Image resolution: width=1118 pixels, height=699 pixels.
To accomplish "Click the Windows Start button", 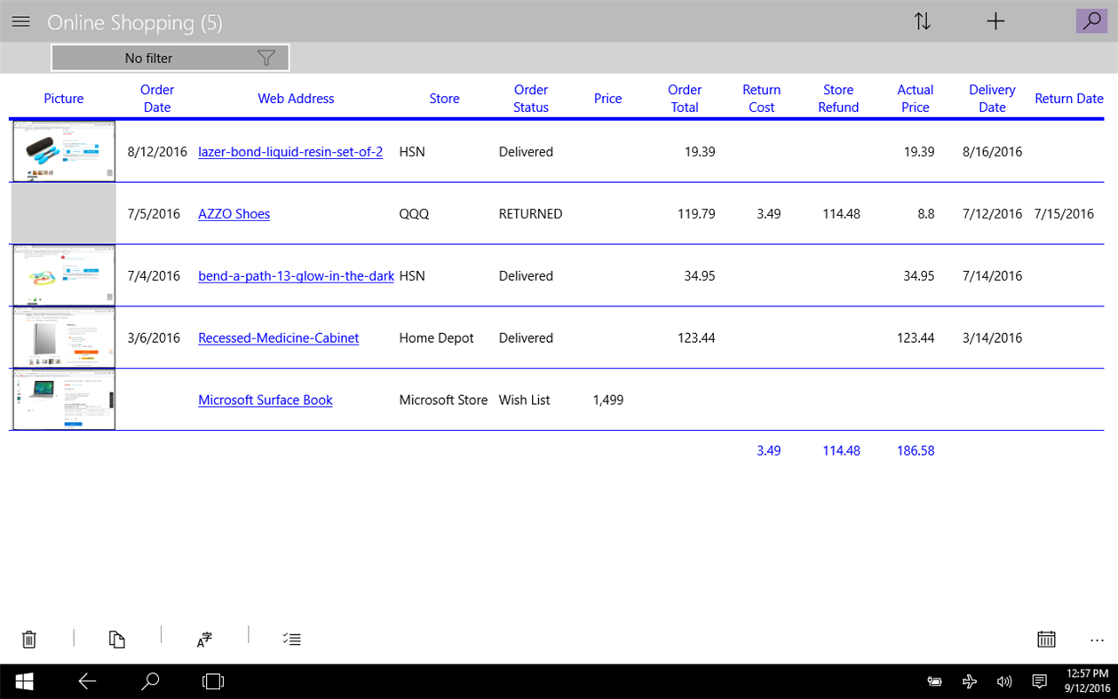I will [23, 681].
